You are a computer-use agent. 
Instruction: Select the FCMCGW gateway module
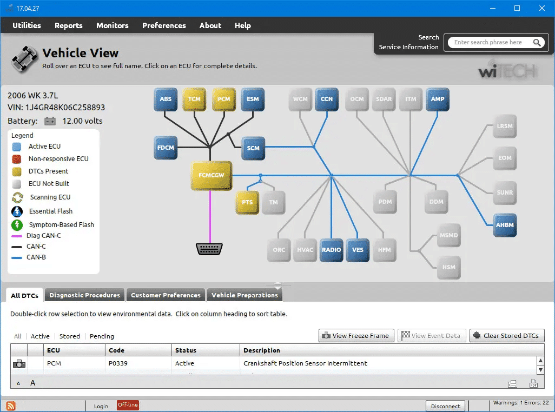[211, 175]
